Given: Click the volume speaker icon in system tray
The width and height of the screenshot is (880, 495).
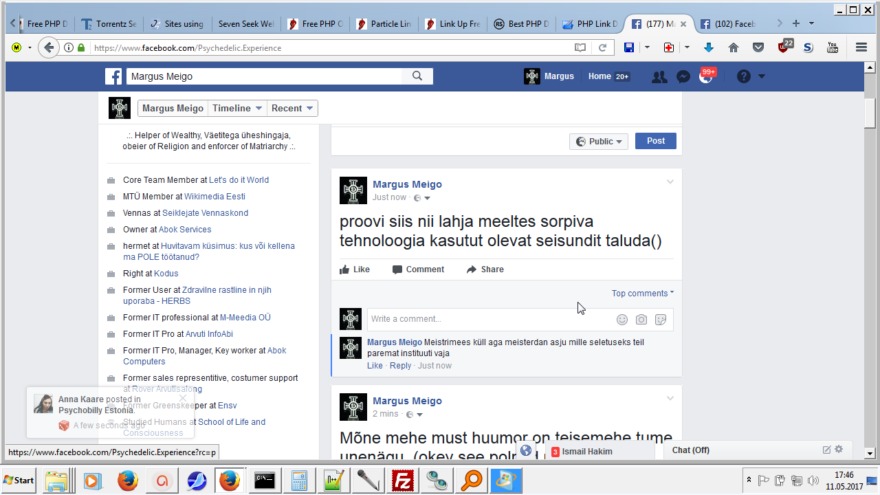Looking at the screenshot, I should pos(813,480).
